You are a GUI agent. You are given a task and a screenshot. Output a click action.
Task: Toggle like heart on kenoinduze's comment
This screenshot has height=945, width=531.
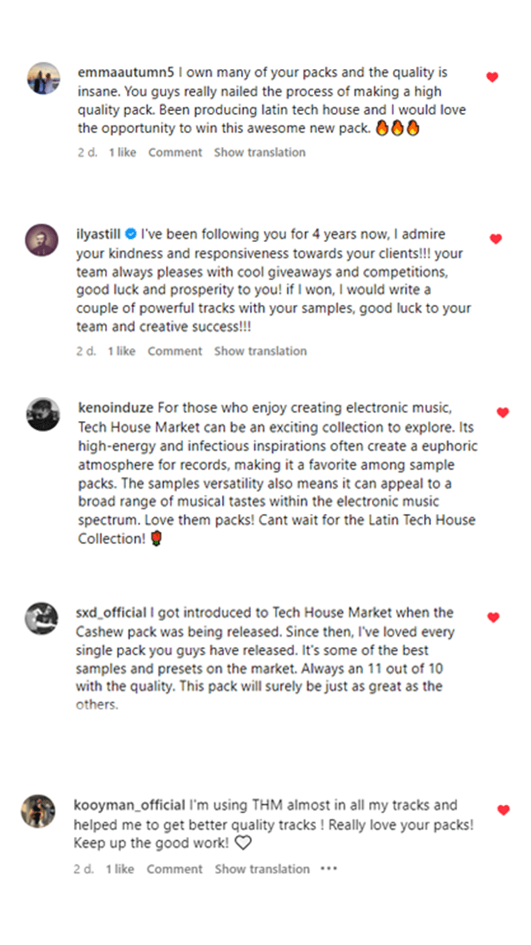coord(502,412)
